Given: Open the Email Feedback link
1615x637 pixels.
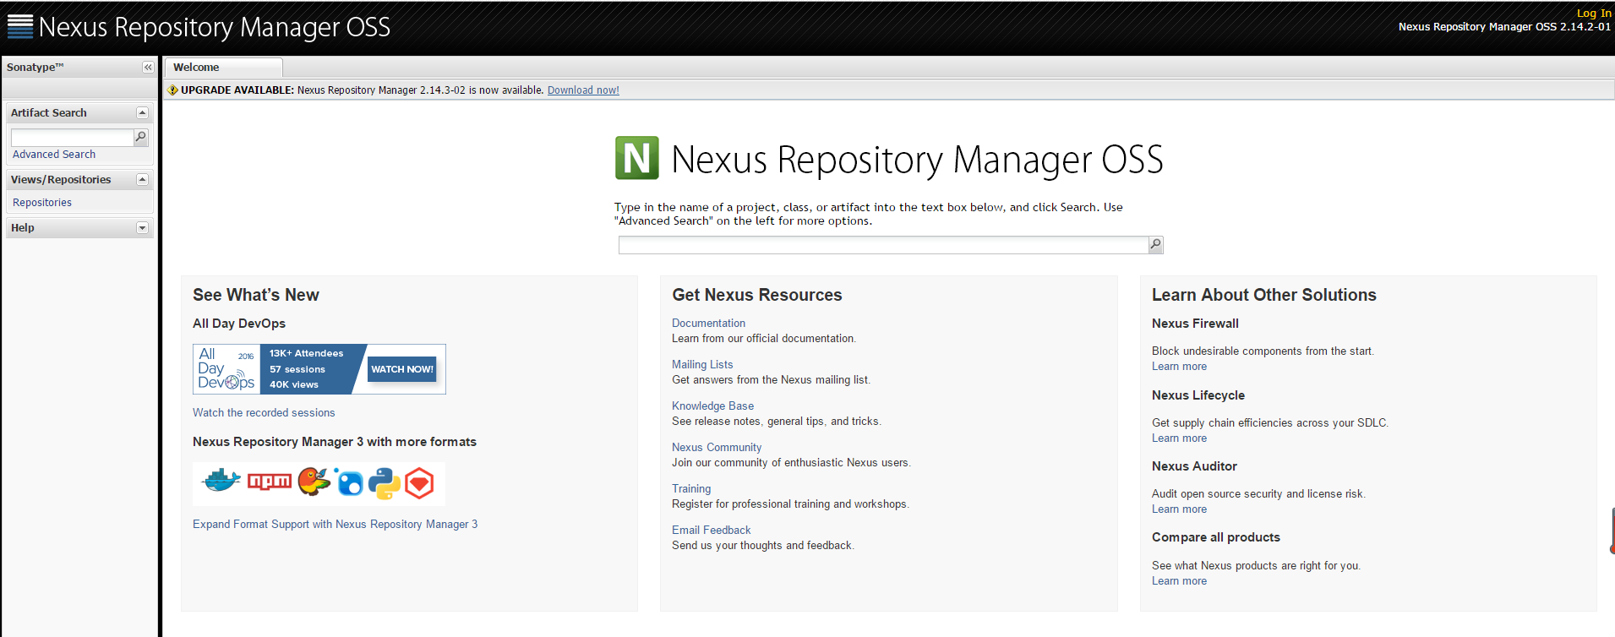Looking at the screenshot, I should click(x=711, y=531).
